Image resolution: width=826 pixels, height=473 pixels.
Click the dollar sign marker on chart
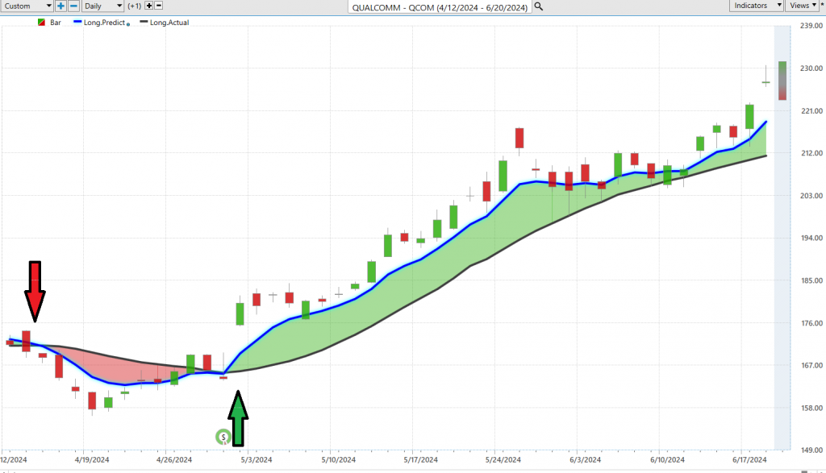pyautogui.click(x=223, y=438)
